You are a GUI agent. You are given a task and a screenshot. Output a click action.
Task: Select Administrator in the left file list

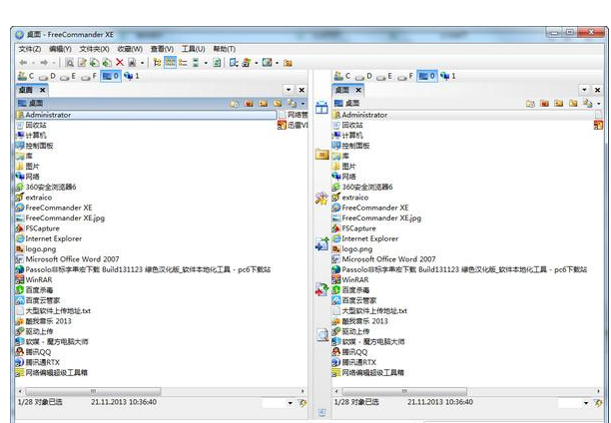click(146, 115)
